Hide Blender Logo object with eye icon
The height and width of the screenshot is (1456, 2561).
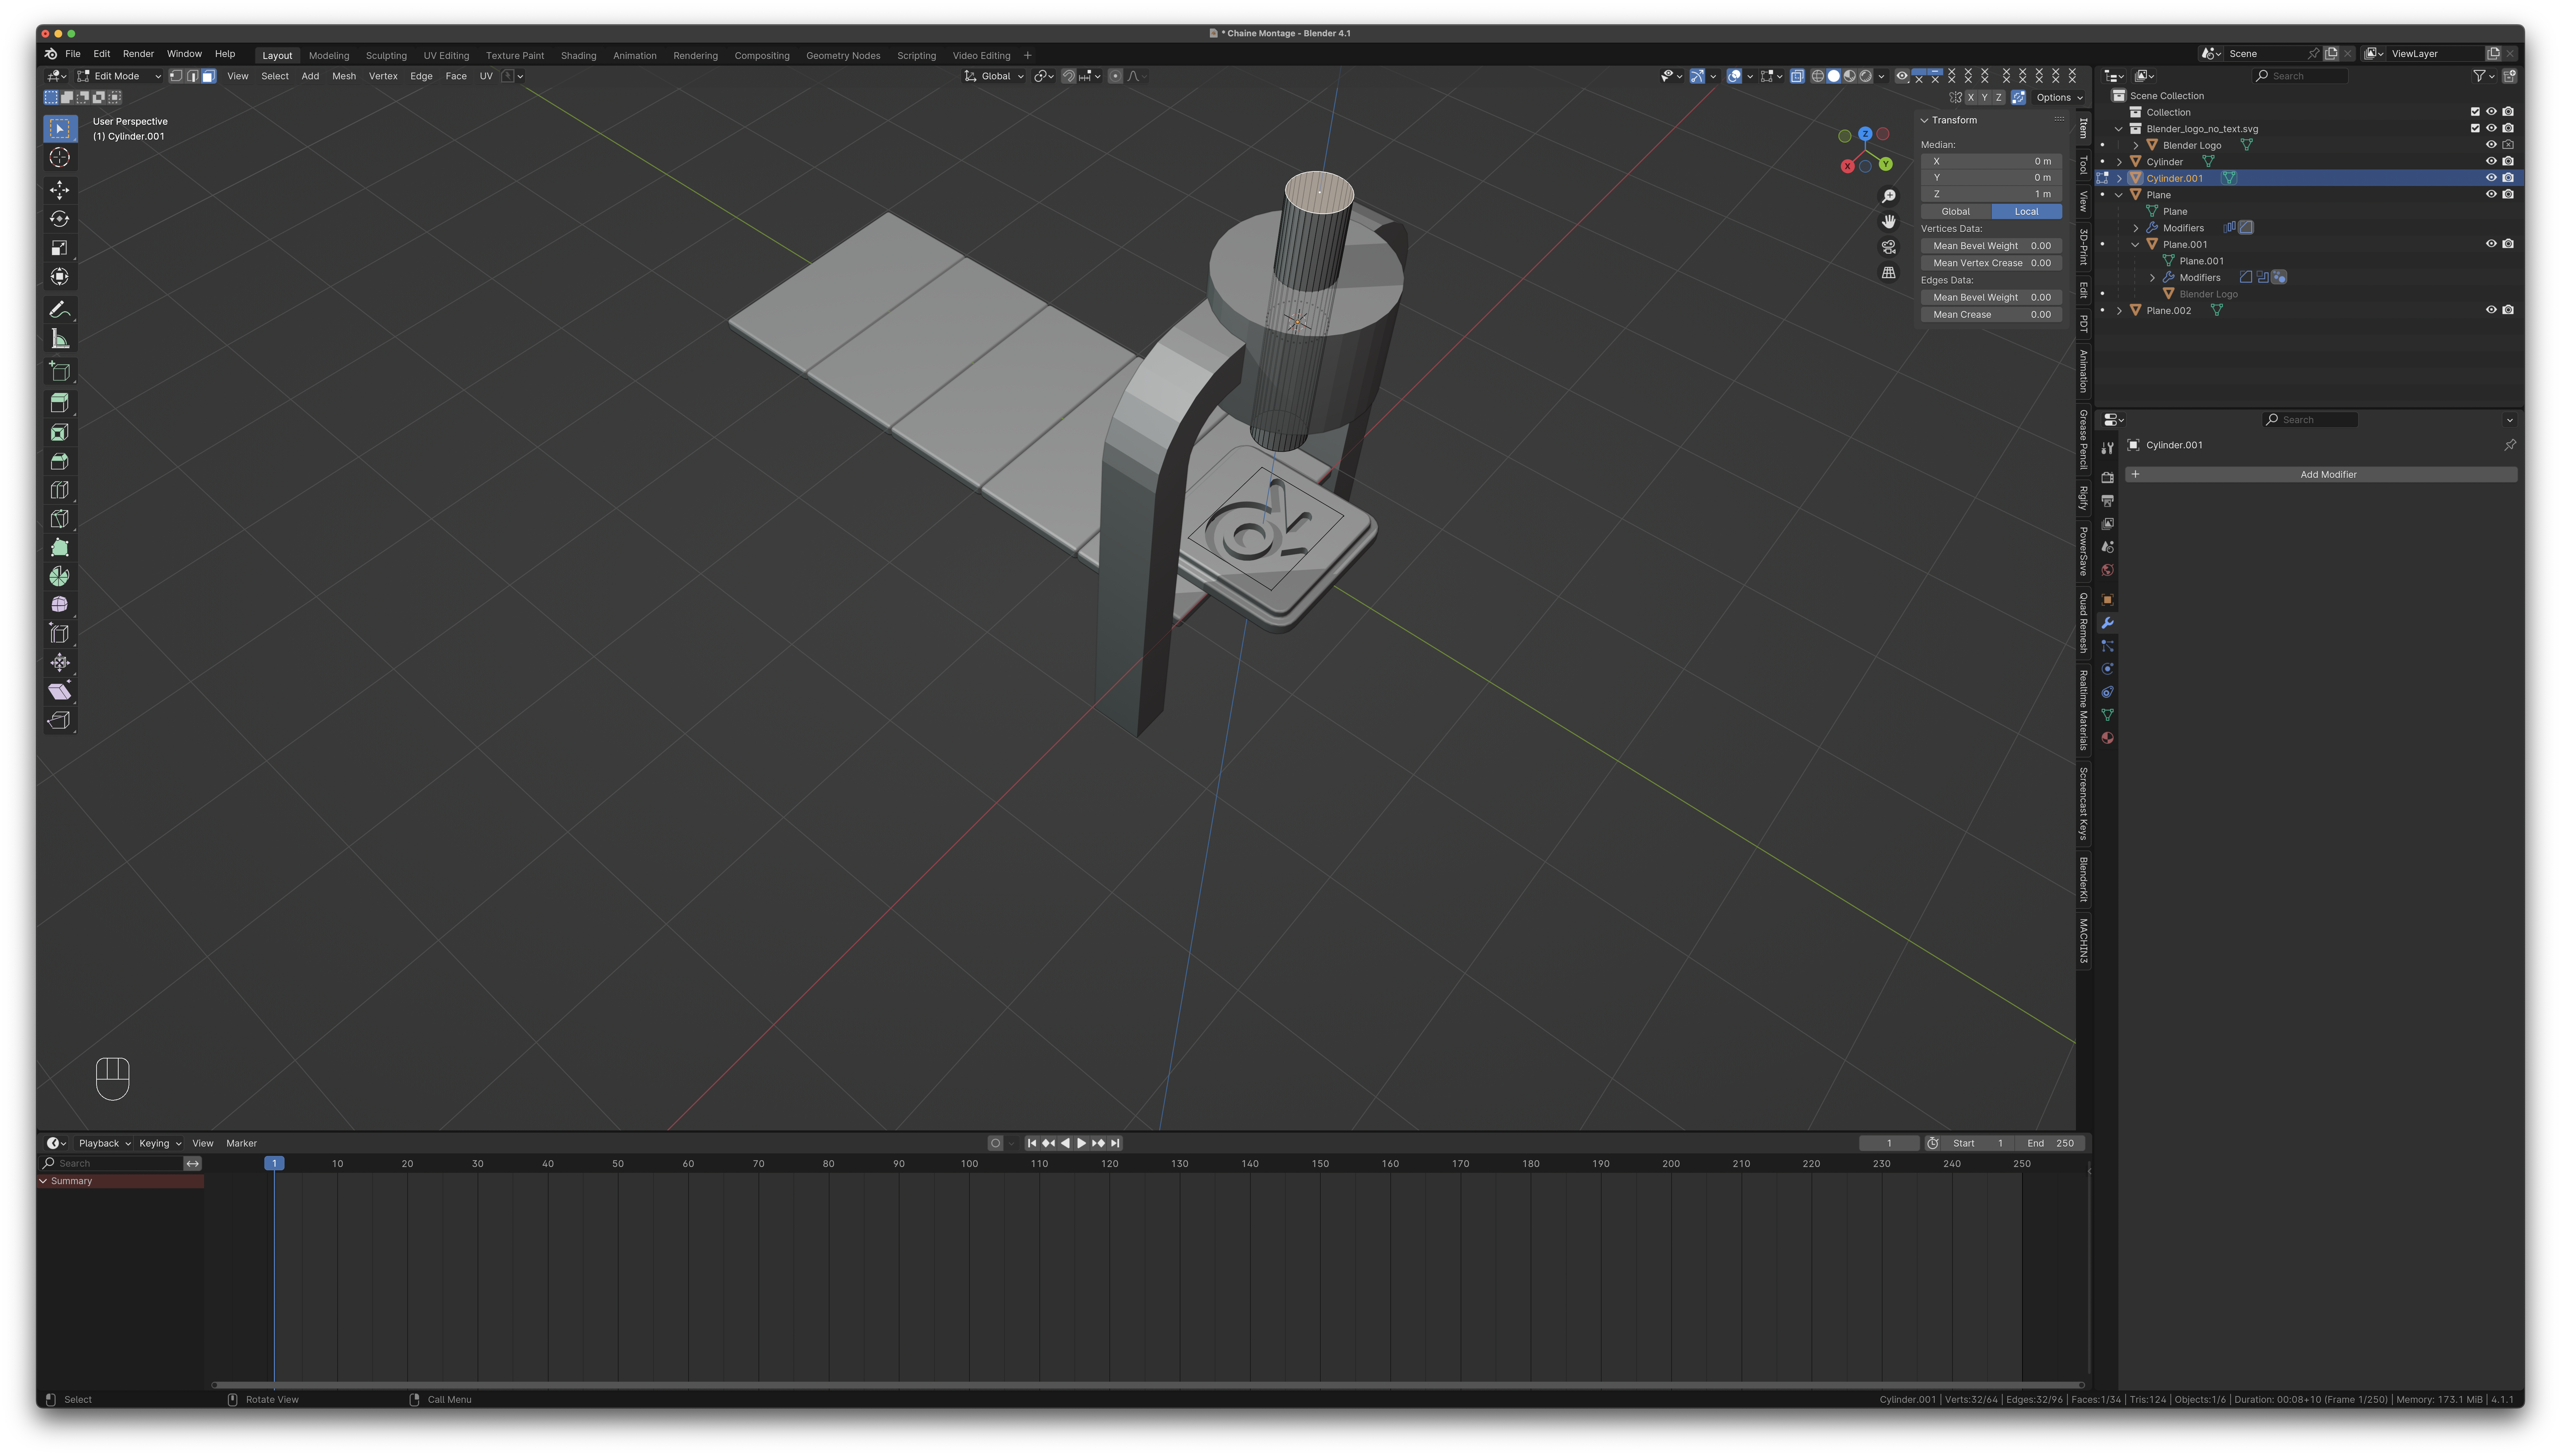[2491, 145]
